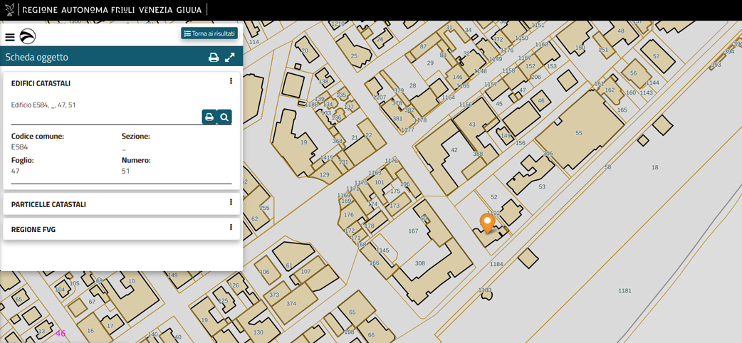The width and height of the screenshot is (742, 343).
Task: Select building parcel 55 on map
Action: coord(578,133)
